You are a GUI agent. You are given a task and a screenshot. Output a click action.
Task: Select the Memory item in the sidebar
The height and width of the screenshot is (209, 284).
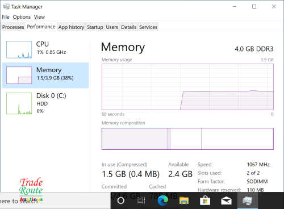pyautogui.click(x=45, y=75)
